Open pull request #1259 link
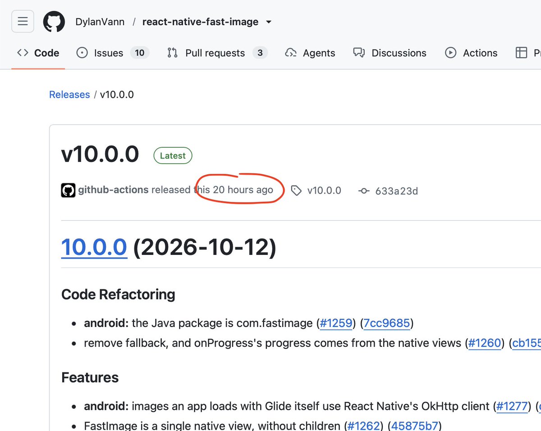Viewport: 541px width, 431px height. click(336, 323)
